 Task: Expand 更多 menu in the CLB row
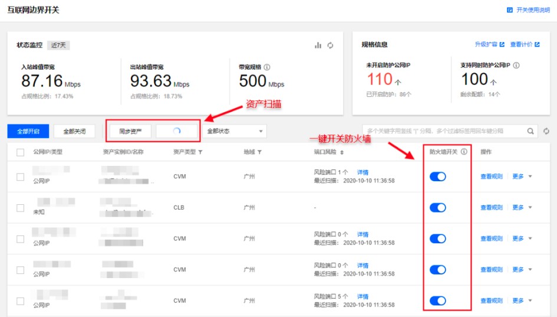522,208
